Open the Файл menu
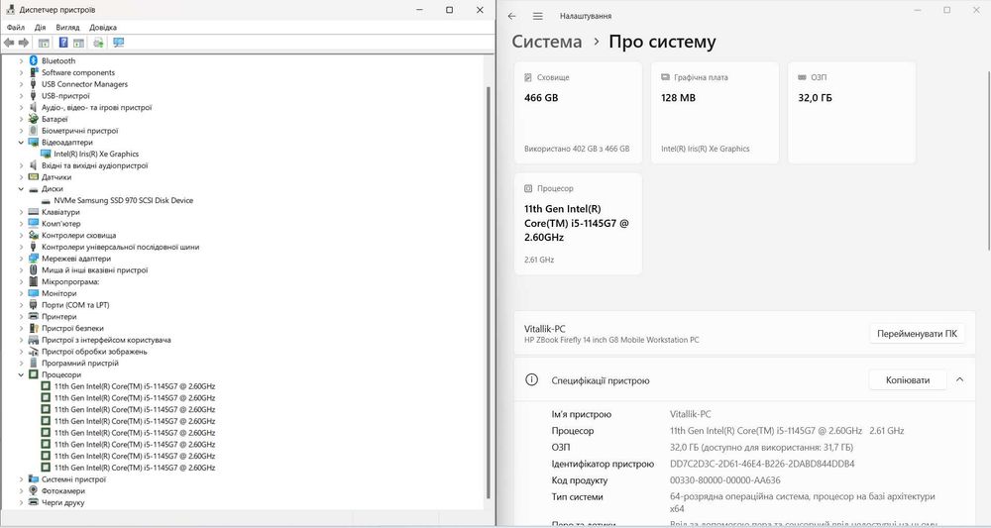The width and height of the screenshot is (991, 528). click(x=16, y=27)
